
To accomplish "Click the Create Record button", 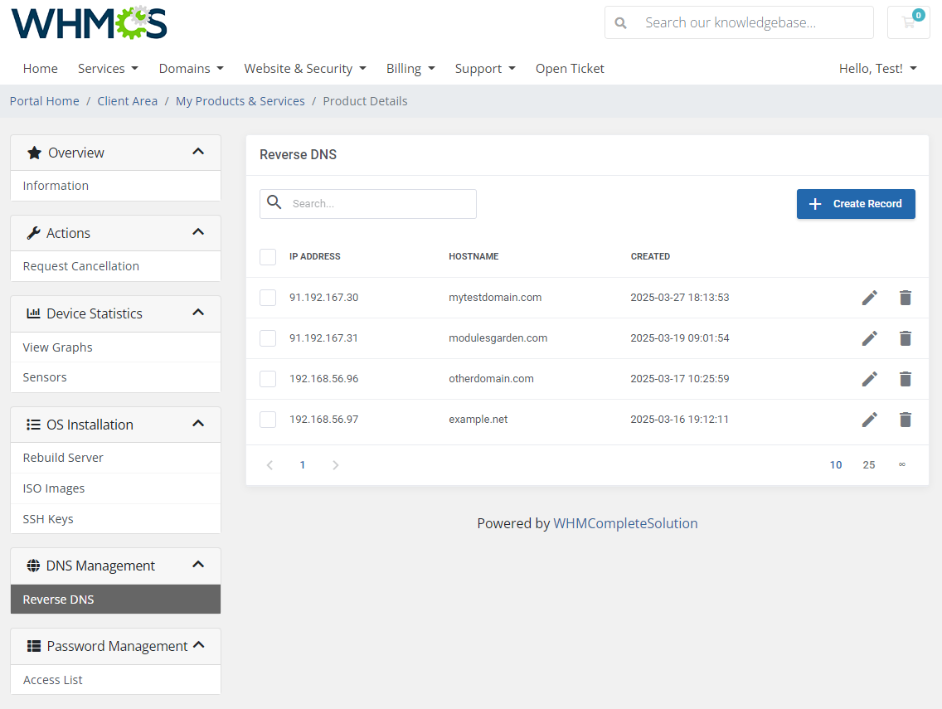I will (856, 204).
